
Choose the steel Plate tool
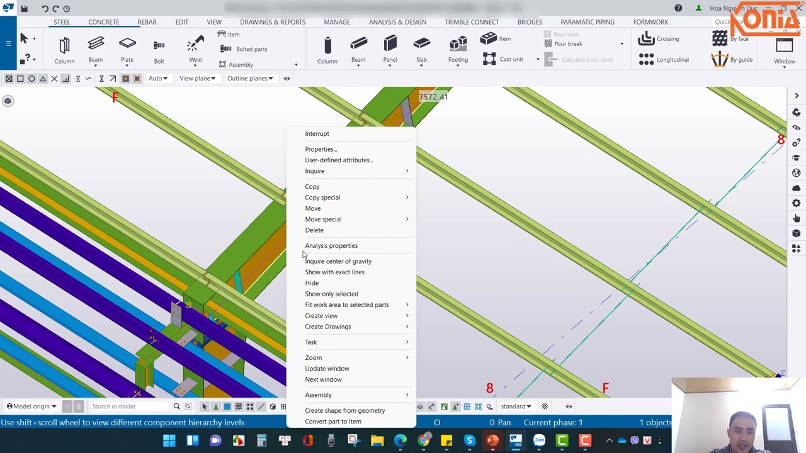127,50
